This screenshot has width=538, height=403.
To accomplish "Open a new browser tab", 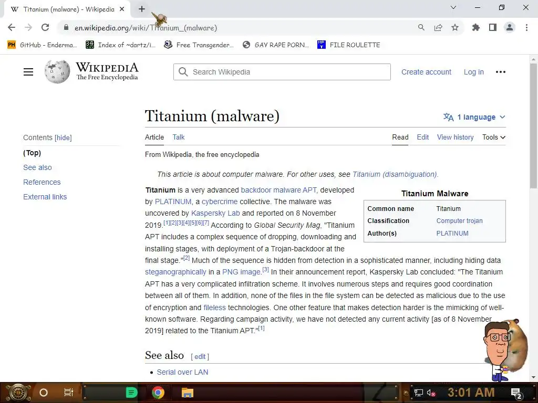I will pyautogui.click(x=142, y=9).
